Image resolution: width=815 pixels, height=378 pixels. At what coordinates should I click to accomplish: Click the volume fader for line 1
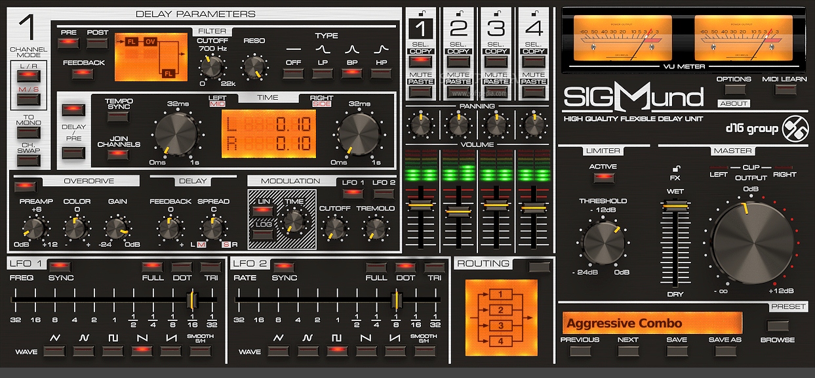421,207
